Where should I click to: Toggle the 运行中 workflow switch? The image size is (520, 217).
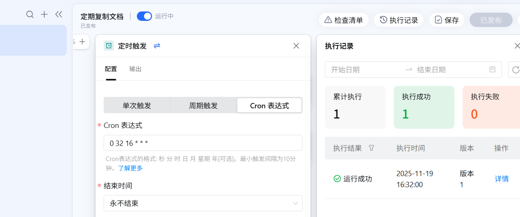tap(144, 16)
